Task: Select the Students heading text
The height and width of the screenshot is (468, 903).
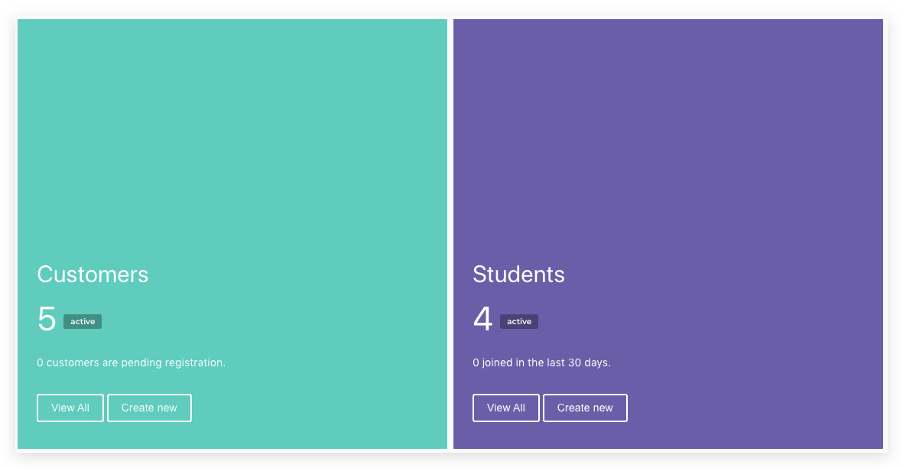Action: [x=518, y=275]
